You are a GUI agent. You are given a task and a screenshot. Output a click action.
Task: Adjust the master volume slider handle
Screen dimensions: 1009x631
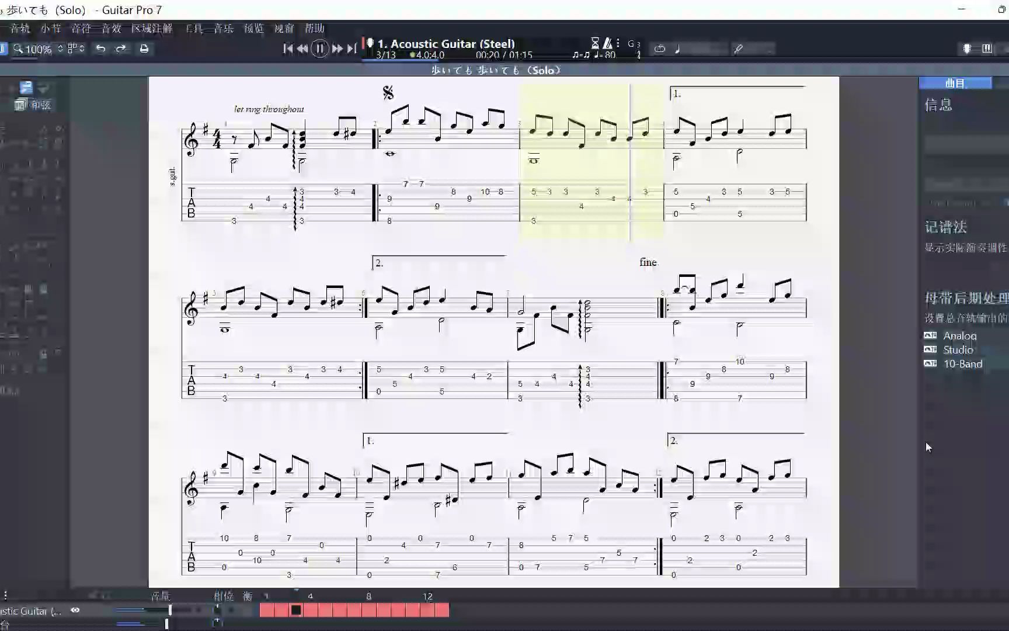[166, 623]
